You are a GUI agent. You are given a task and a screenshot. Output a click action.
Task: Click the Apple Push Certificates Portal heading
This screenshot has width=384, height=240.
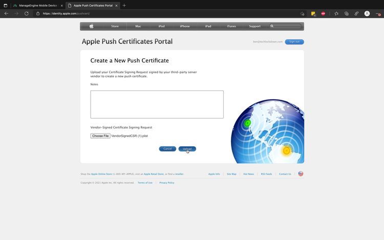[127, 41]
